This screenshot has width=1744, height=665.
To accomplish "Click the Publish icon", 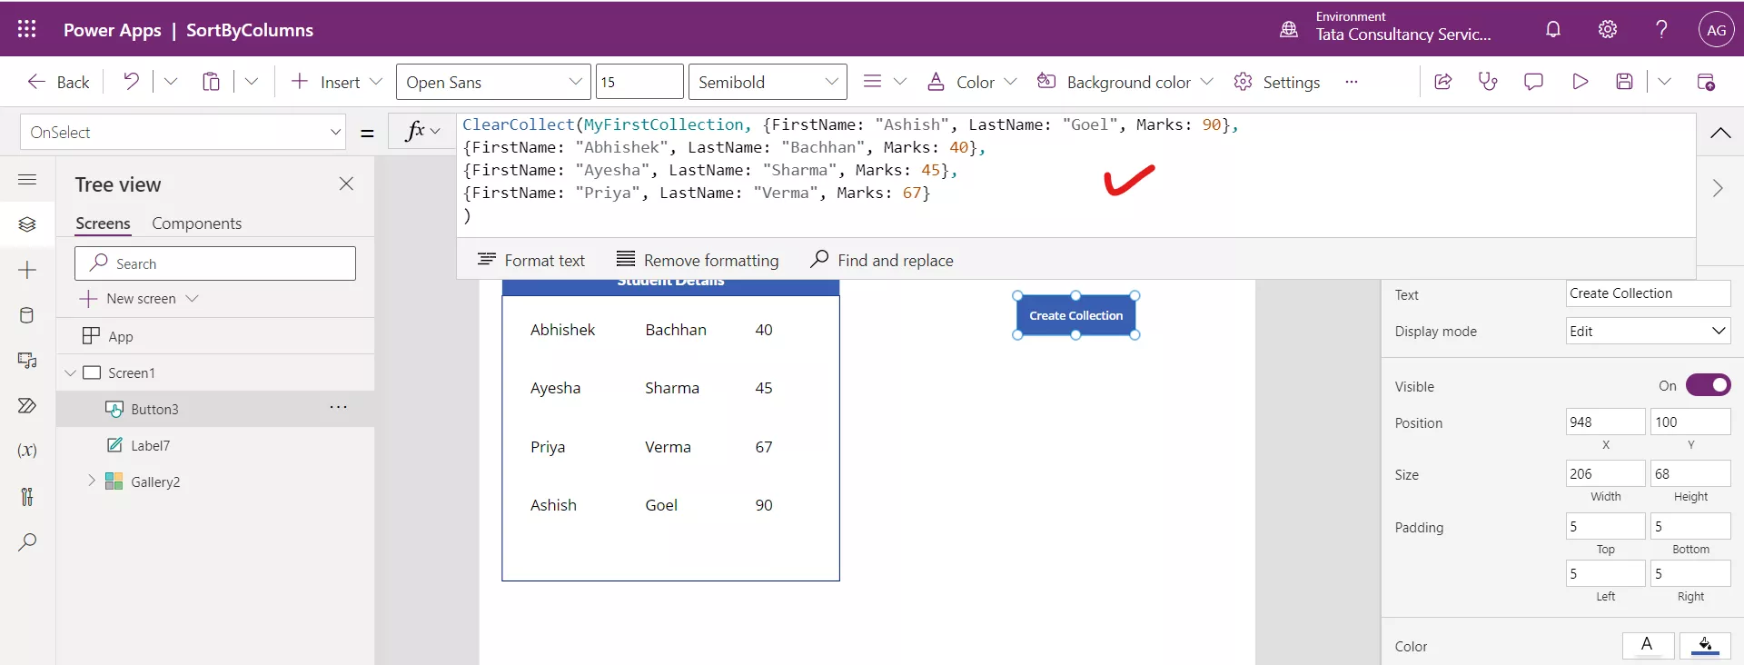I will [1706, 82].
